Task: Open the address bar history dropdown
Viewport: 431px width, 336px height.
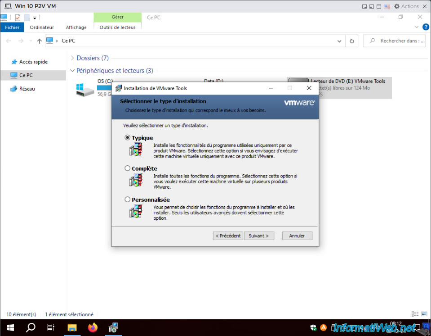Action: click(x=339, y=41)
